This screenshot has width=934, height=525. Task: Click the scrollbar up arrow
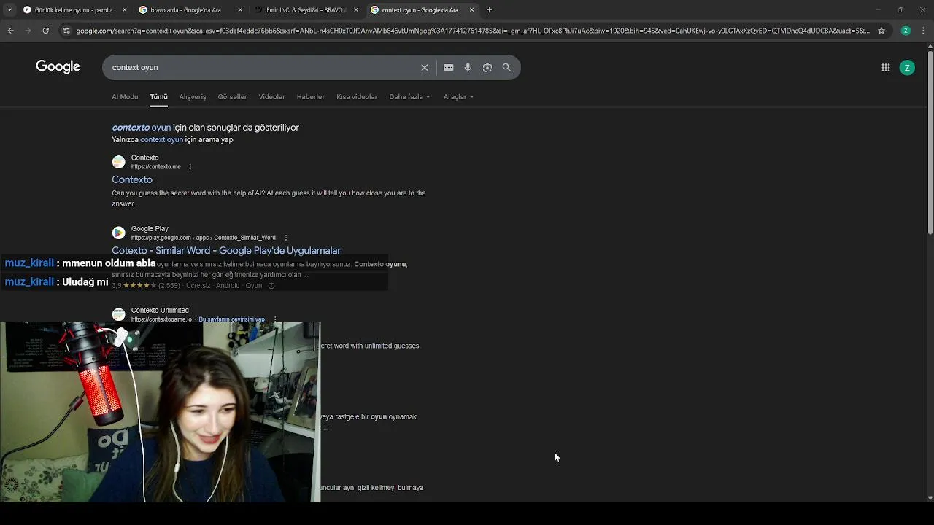click(930, 47)
